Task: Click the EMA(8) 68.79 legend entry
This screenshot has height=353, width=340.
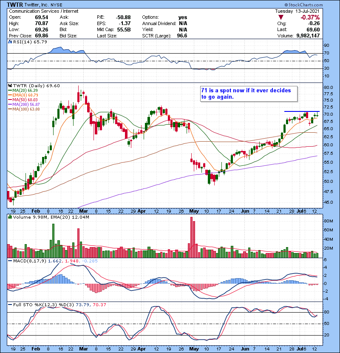Action: coord(23,95)
